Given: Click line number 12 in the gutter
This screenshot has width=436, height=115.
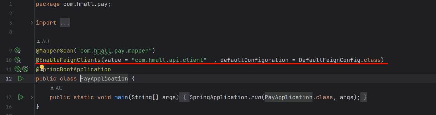Looking at the screenshot, I should pyautogui.click(x=9, y=79).
